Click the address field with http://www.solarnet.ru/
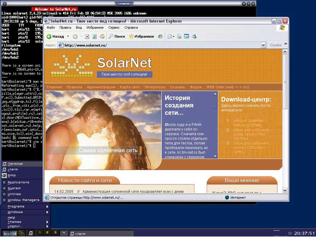The width and height of the screenshot is (316, 237). [x=162, y=45]
